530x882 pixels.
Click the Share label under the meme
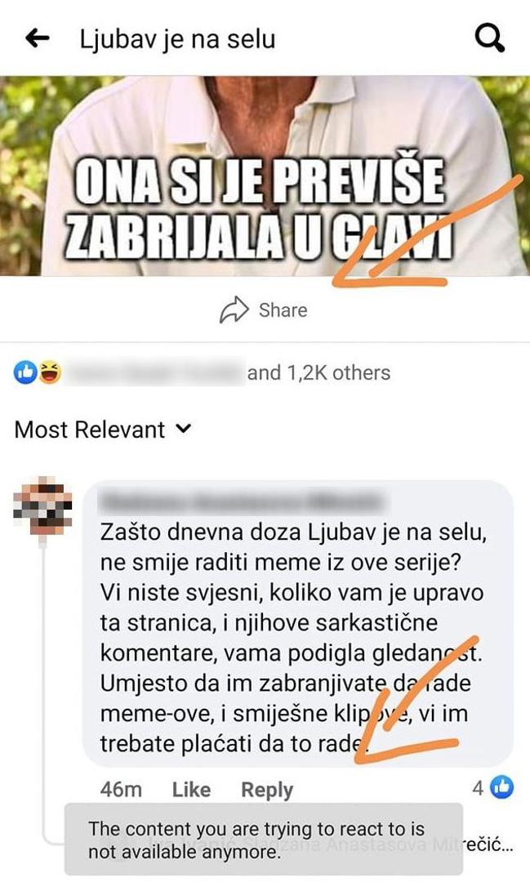(283, 310)
